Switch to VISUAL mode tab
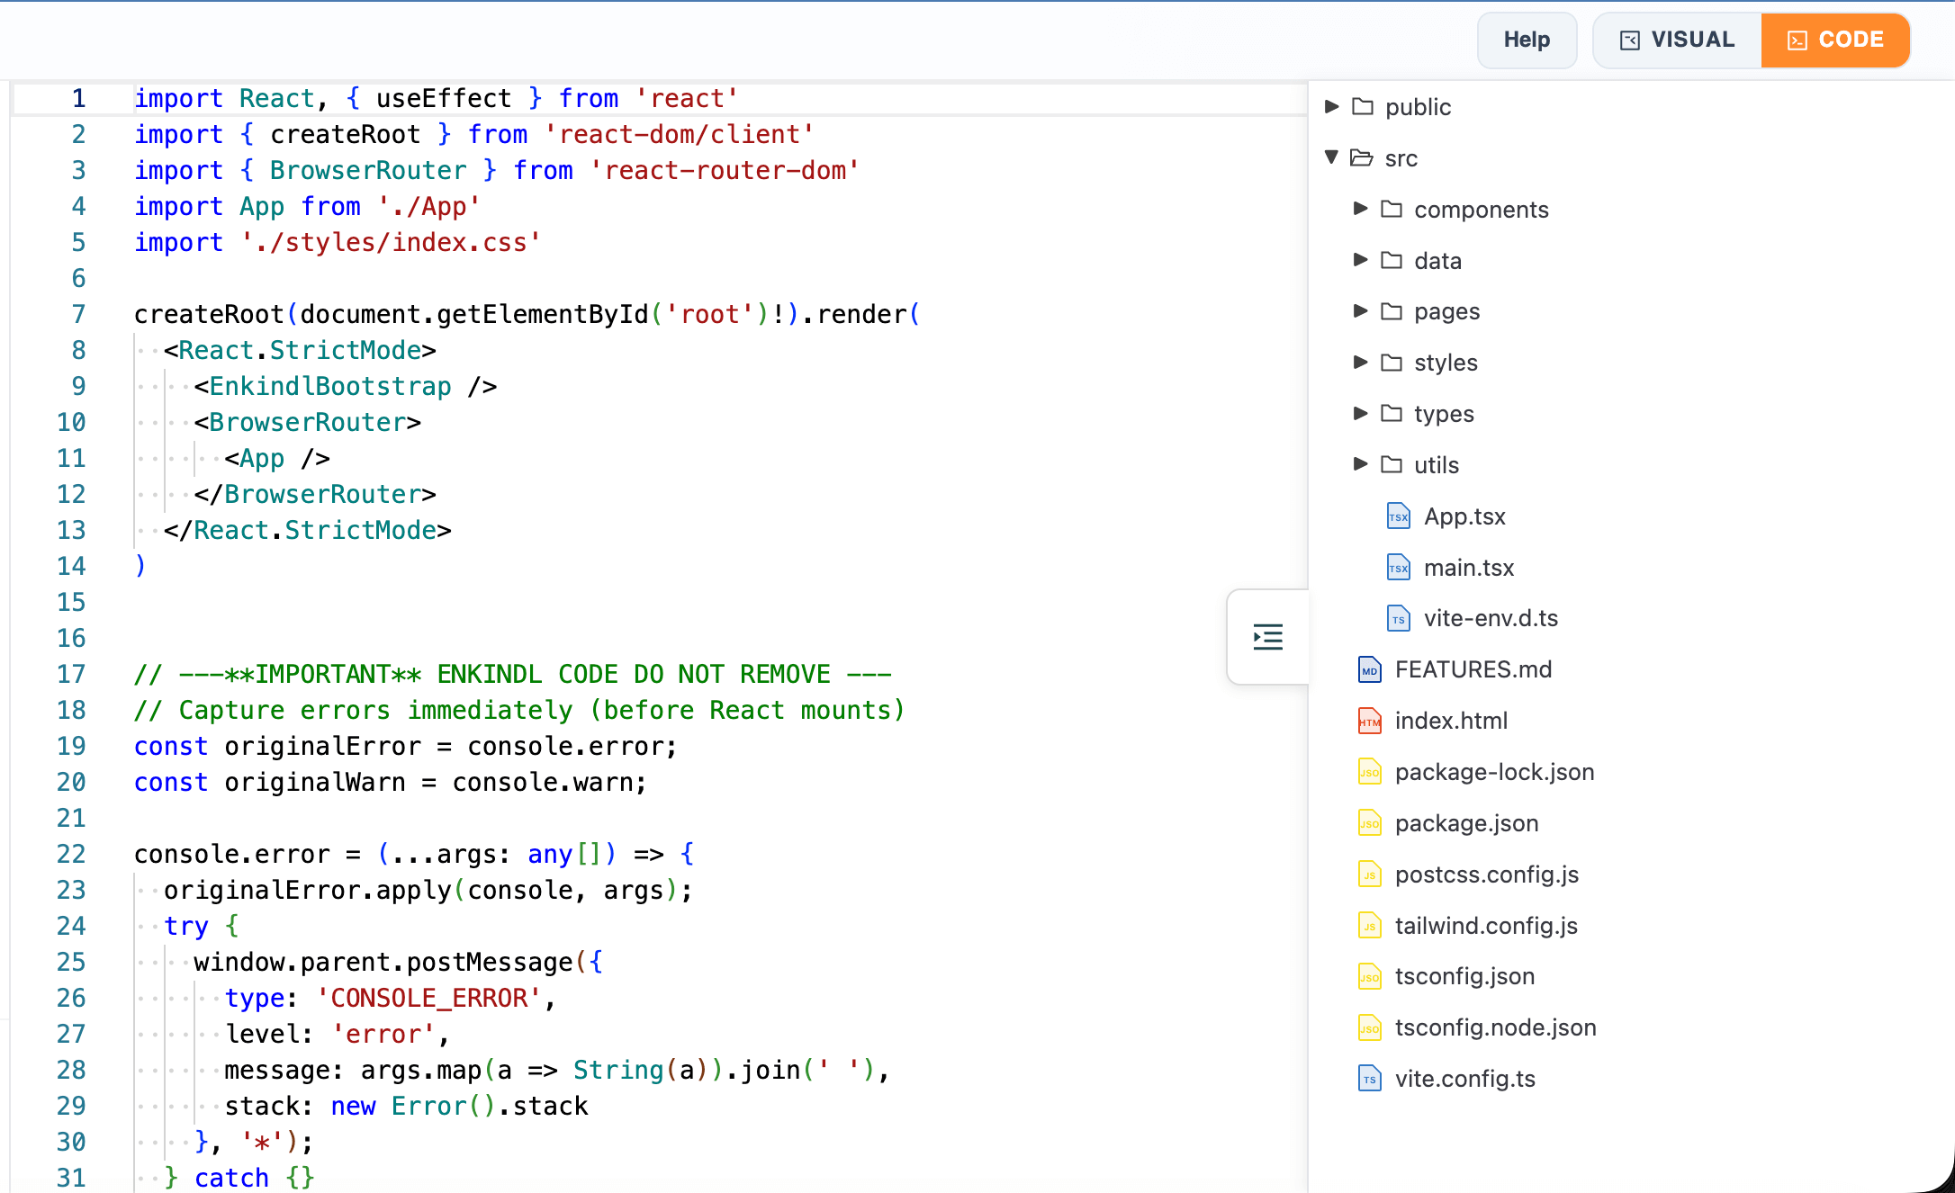This screenshot has height=1193, width=1955. pyautogui.click(x=1677, y=40)
